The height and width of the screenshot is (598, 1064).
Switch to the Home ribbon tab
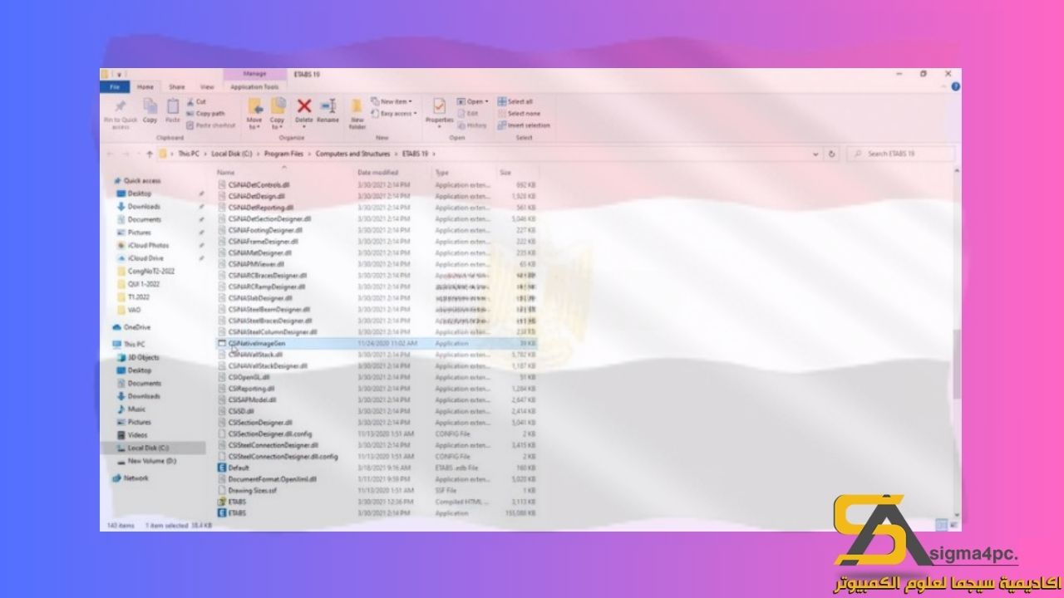[145, 86]
